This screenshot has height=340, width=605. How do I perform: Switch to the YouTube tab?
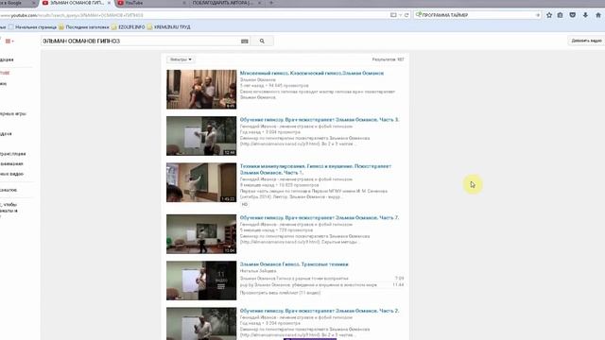(150, 3)
